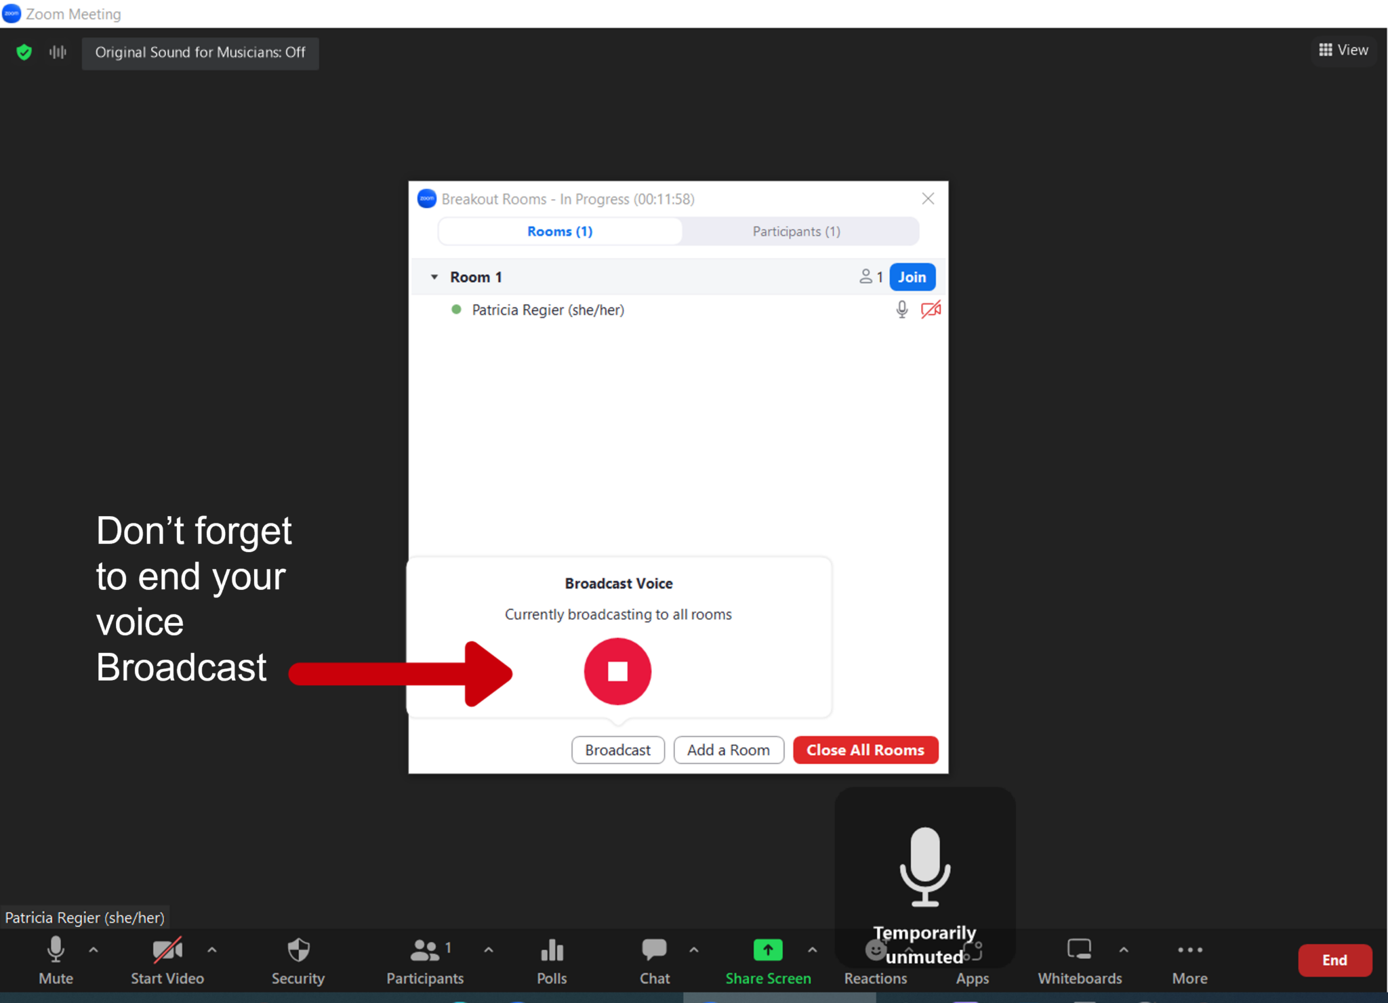Click the green meeting encryption shield

pos(23,52)
